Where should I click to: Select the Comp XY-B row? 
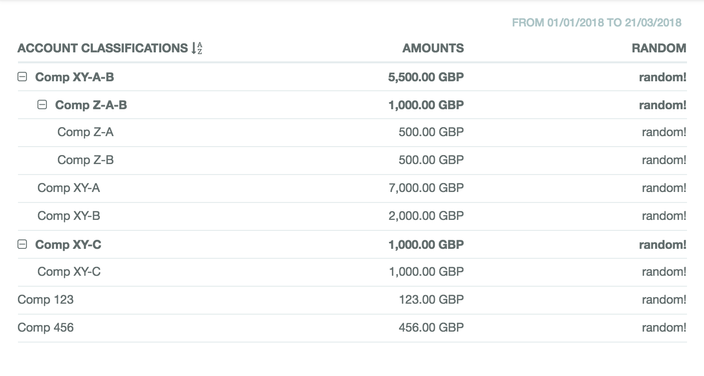pos(68,216)
